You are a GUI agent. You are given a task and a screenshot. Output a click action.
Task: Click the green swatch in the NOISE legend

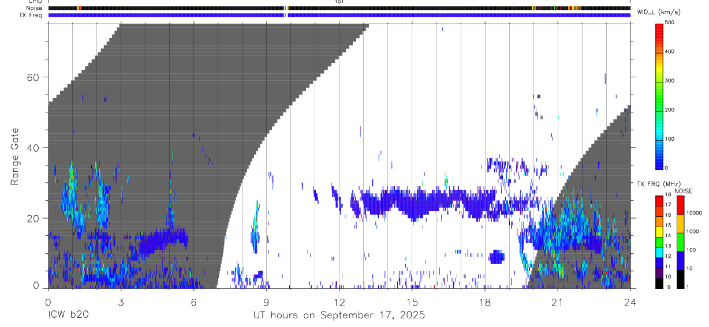pyautogui.click(x=680, y=242)
